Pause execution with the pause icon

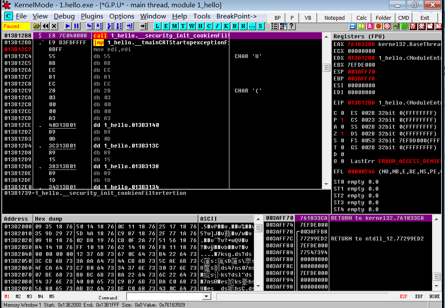tap(76, 26)
